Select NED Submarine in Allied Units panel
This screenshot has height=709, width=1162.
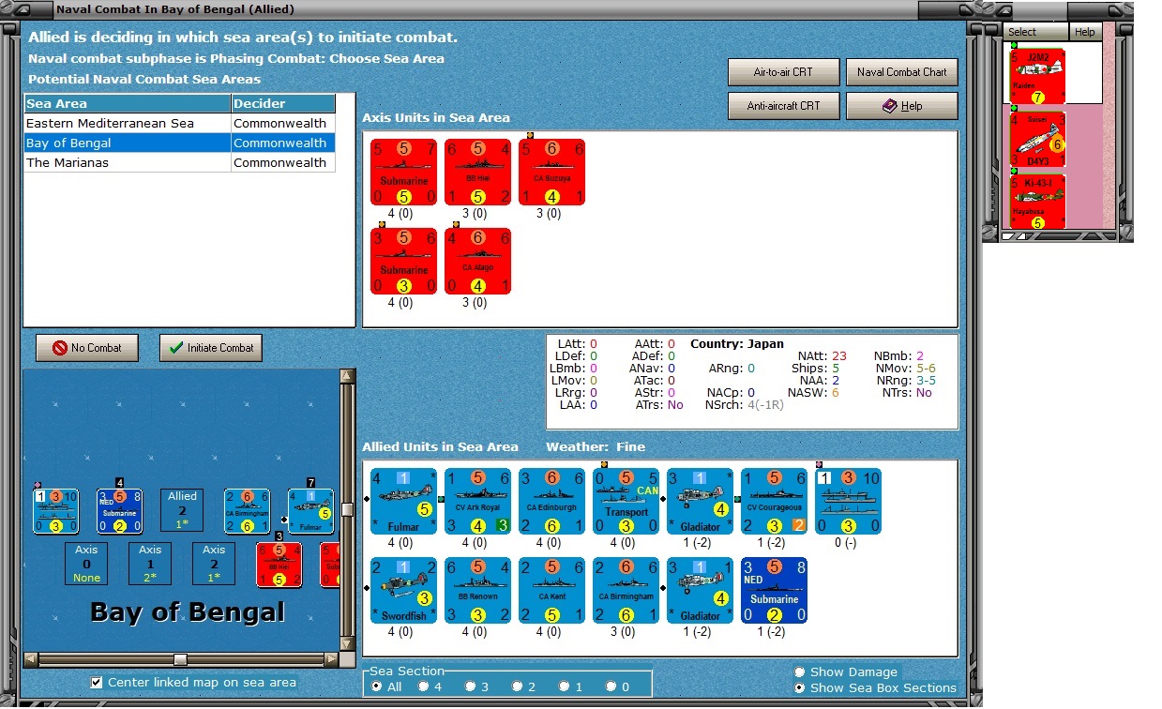774,590
